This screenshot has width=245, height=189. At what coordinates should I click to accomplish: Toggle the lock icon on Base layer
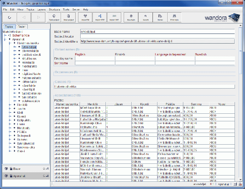11,169
